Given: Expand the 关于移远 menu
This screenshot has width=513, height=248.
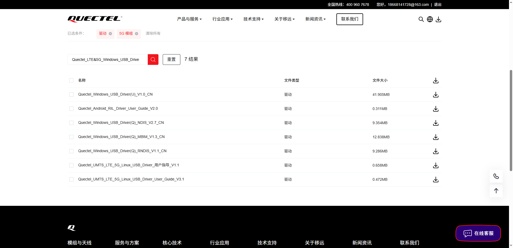Looking at the screenshot, I should [284, 19].
